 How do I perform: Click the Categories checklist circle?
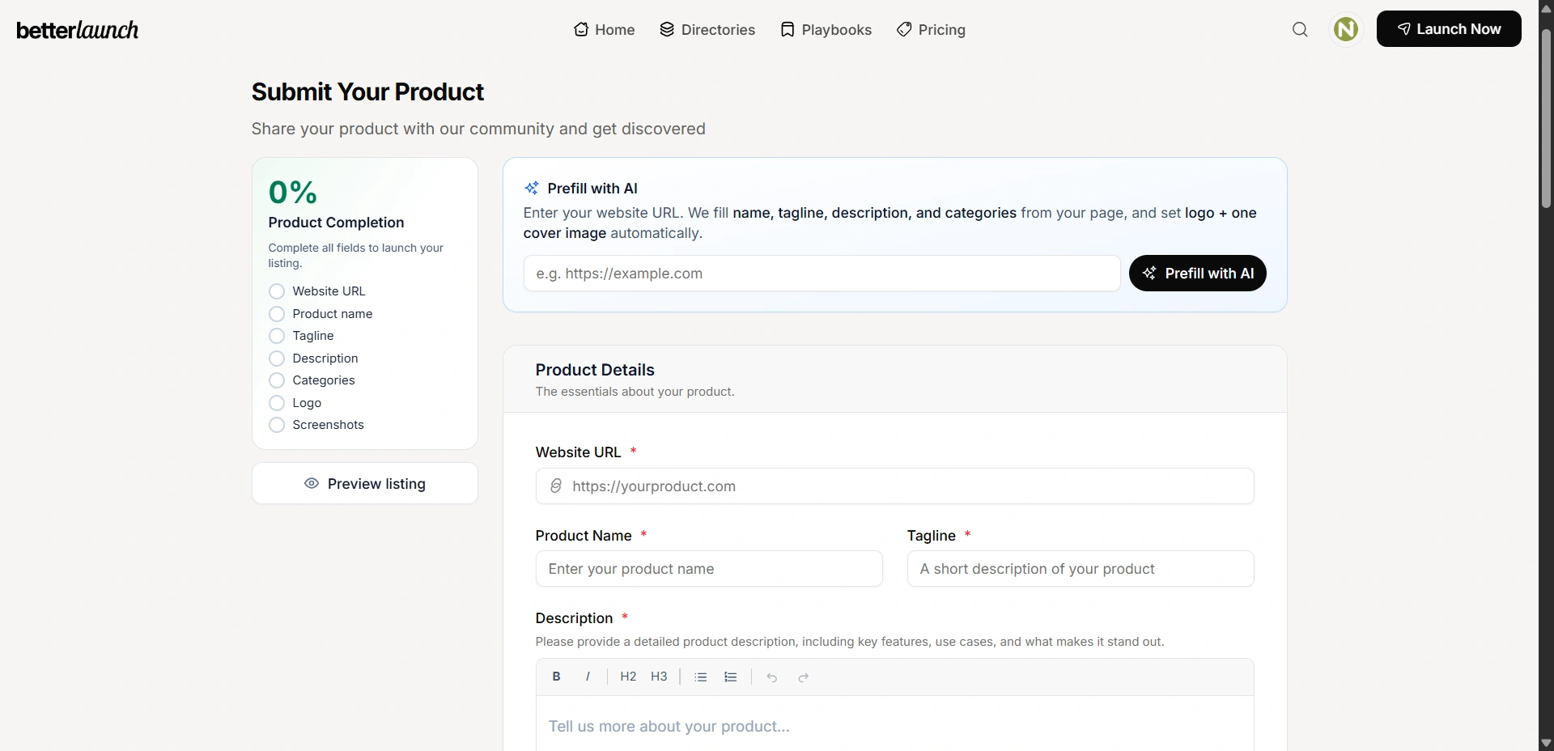[277, 380]
